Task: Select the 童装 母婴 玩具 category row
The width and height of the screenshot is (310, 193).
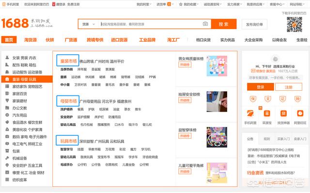Action: tap(27, 79)
